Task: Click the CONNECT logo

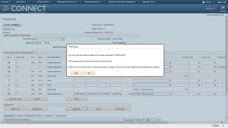Action: 24,9
